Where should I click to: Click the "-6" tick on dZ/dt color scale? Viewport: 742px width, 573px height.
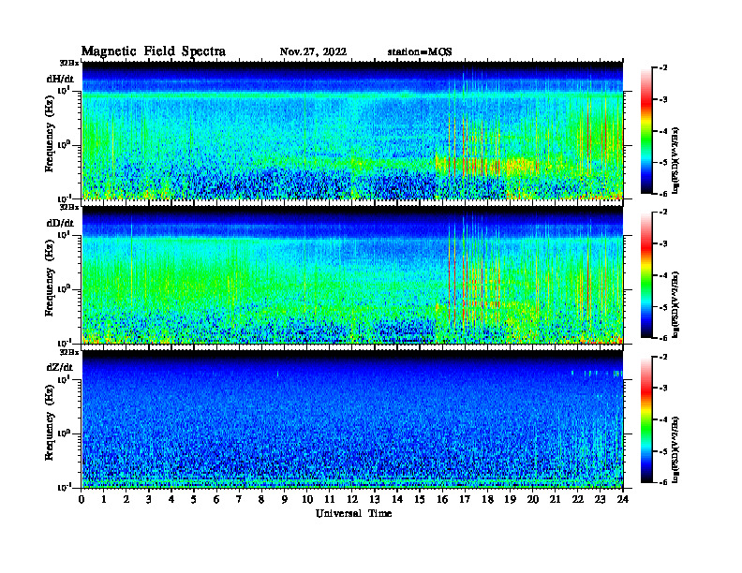coord(663,482)
